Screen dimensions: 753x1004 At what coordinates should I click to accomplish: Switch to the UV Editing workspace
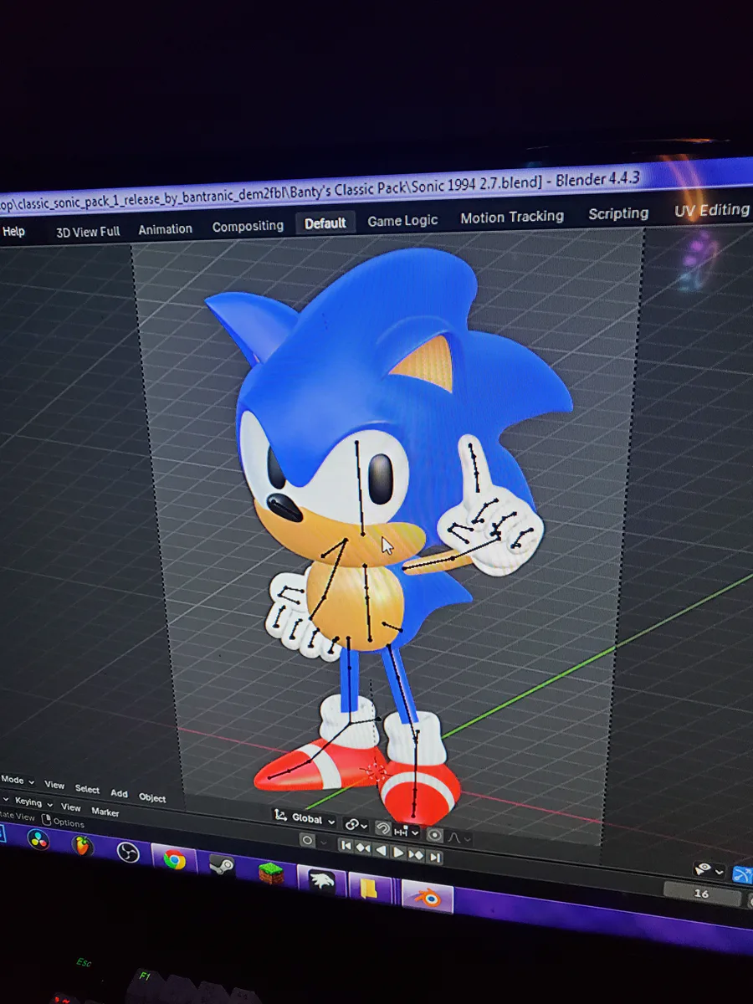pyautogui.click(x=712, y=210)
